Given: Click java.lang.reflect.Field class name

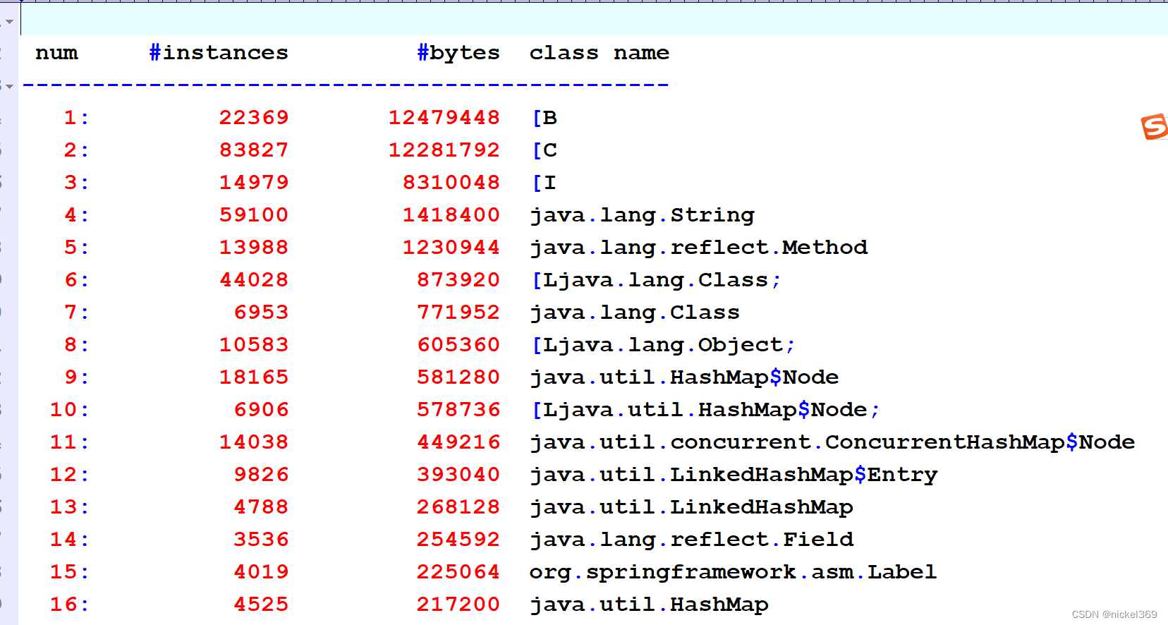Looking at the screenshot, I should pyautogui.click(x=691, y=540).
